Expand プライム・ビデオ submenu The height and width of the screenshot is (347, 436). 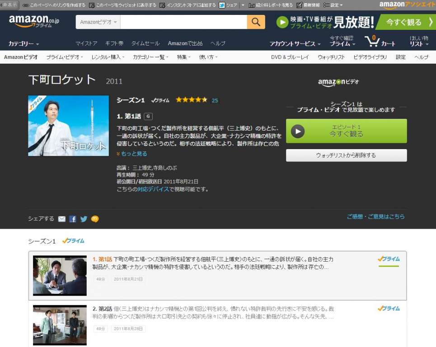pos(65,57)
